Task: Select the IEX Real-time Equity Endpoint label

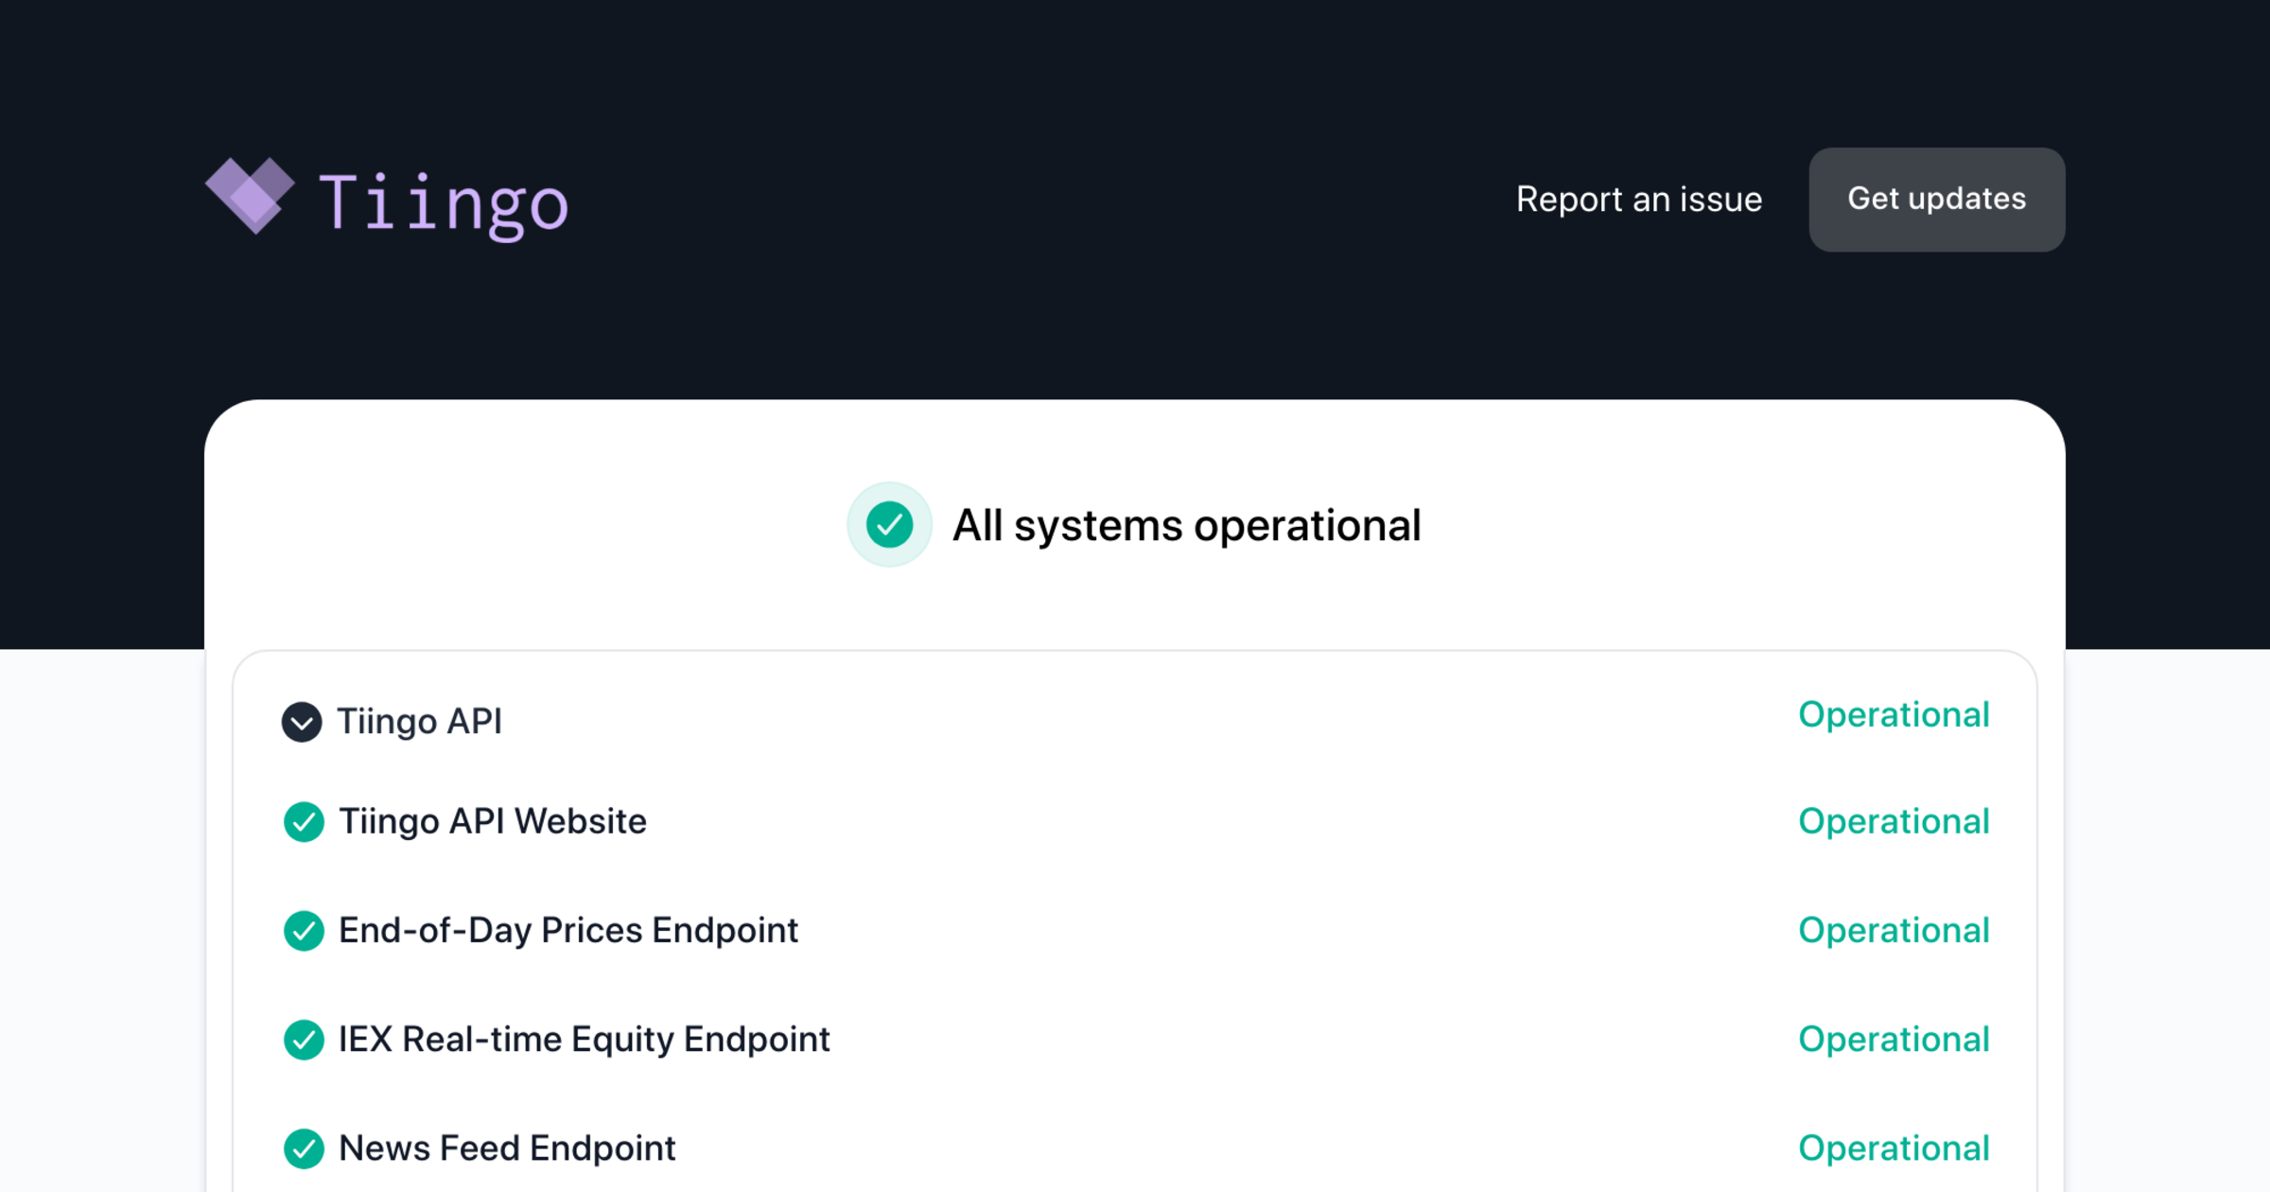Action: 584,1039
